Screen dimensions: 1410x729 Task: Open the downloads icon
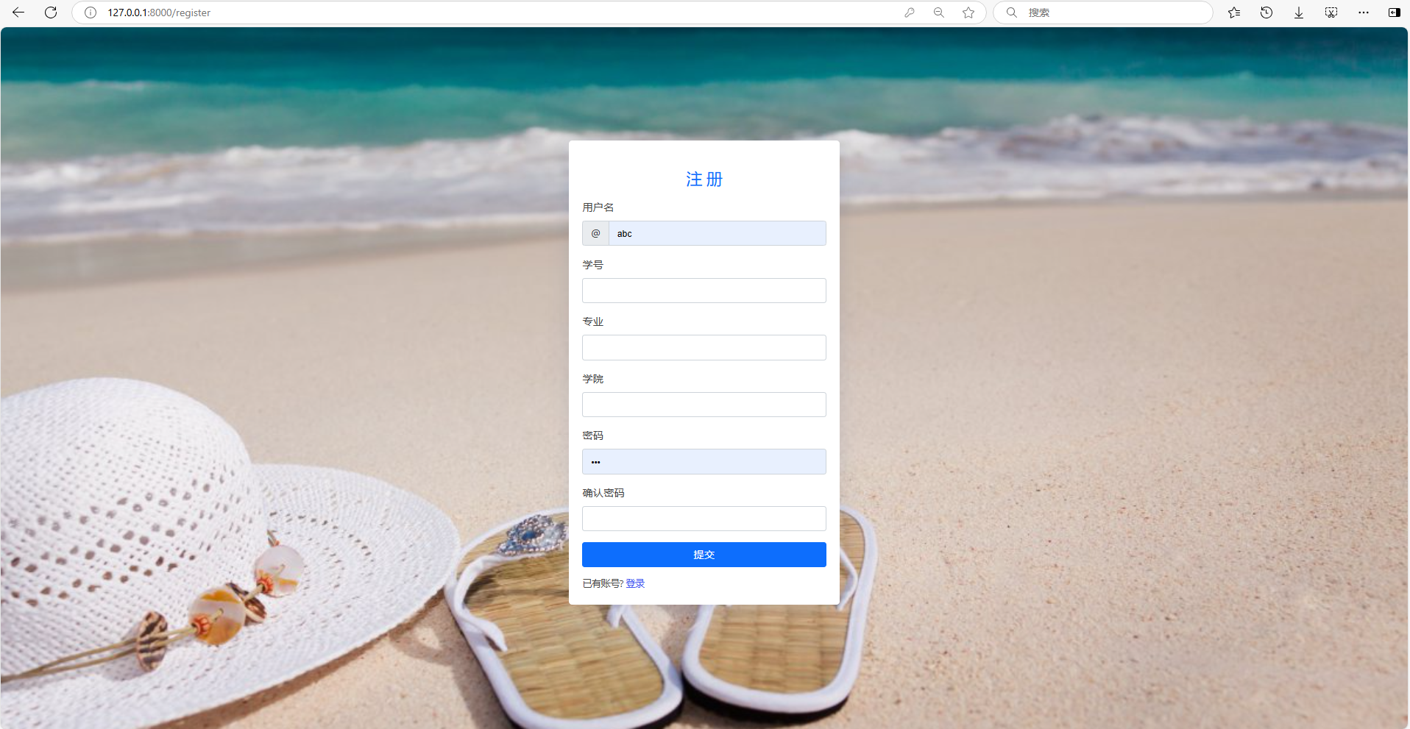[1299, 13]
